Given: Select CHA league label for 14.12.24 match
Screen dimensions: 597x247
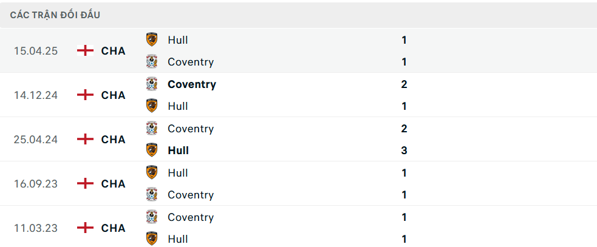Looking at the screenshot, I should tap(113, 95).
